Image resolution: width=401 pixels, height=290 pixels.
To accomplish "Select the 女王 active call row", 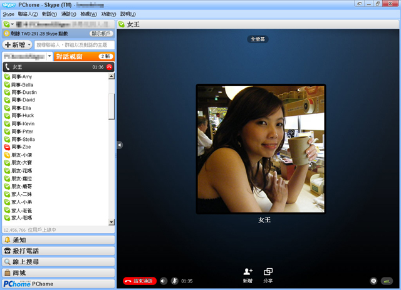I will tap(58, 67).
